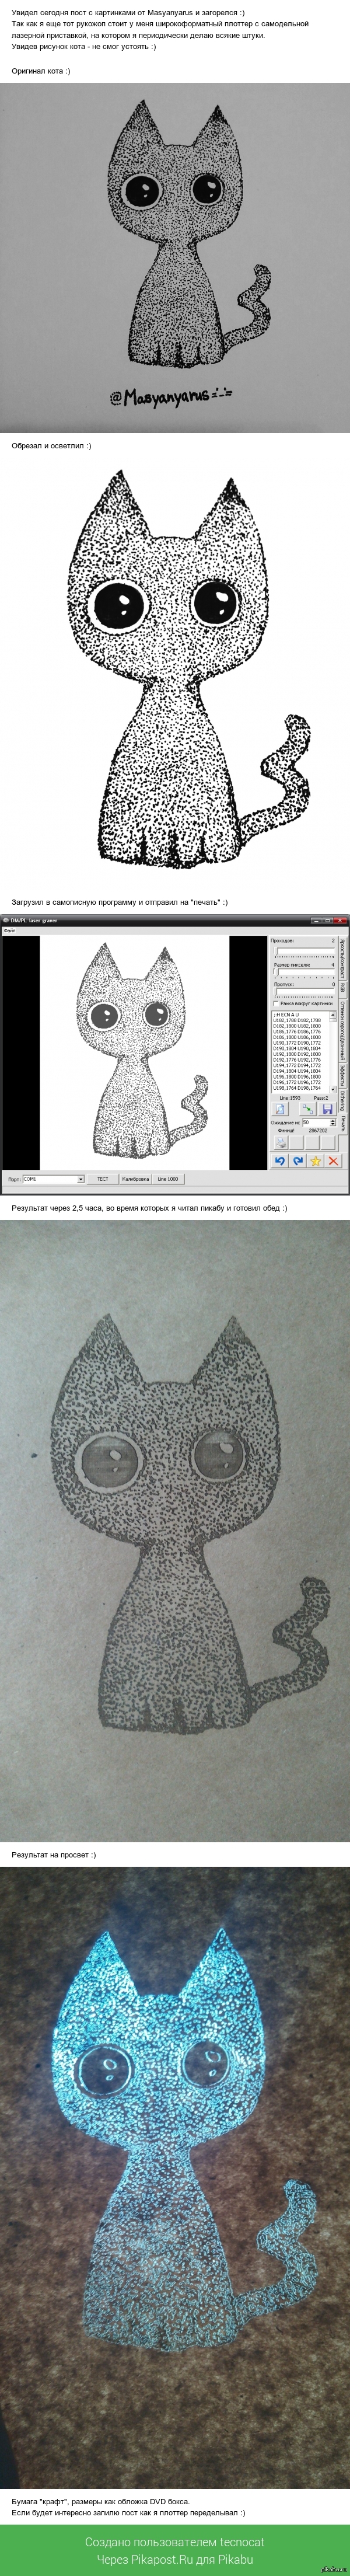Click the yellow star icon
The image size is (350, 2576).
[315, 1161]
